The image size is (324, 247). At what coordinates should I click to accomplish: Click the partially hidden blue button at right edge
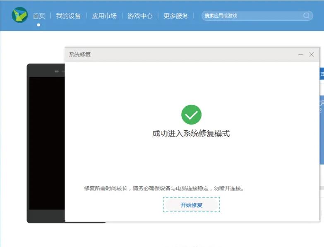tap(322, 74)
